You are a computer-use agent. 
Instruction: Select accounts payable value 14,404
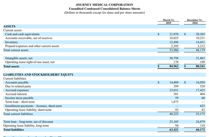[174, 82]
